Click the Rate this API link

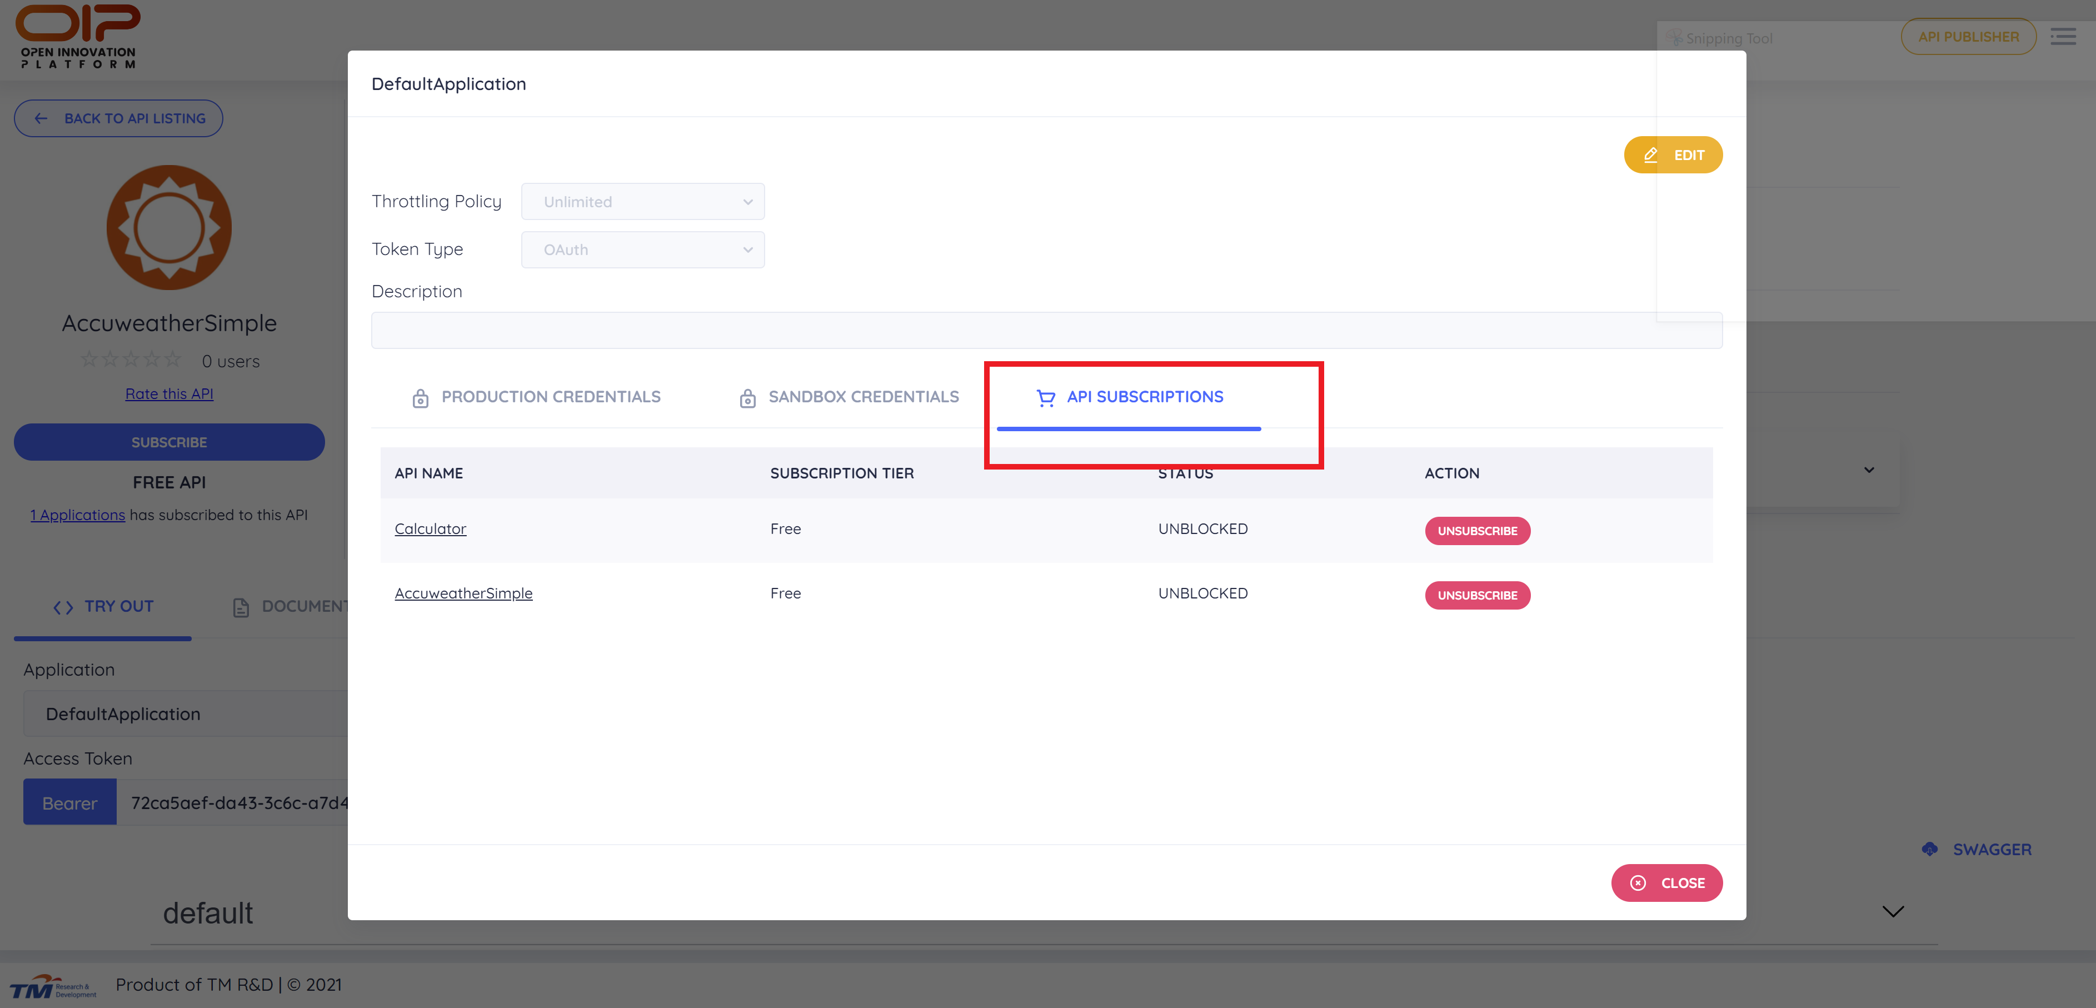(169, 394)
